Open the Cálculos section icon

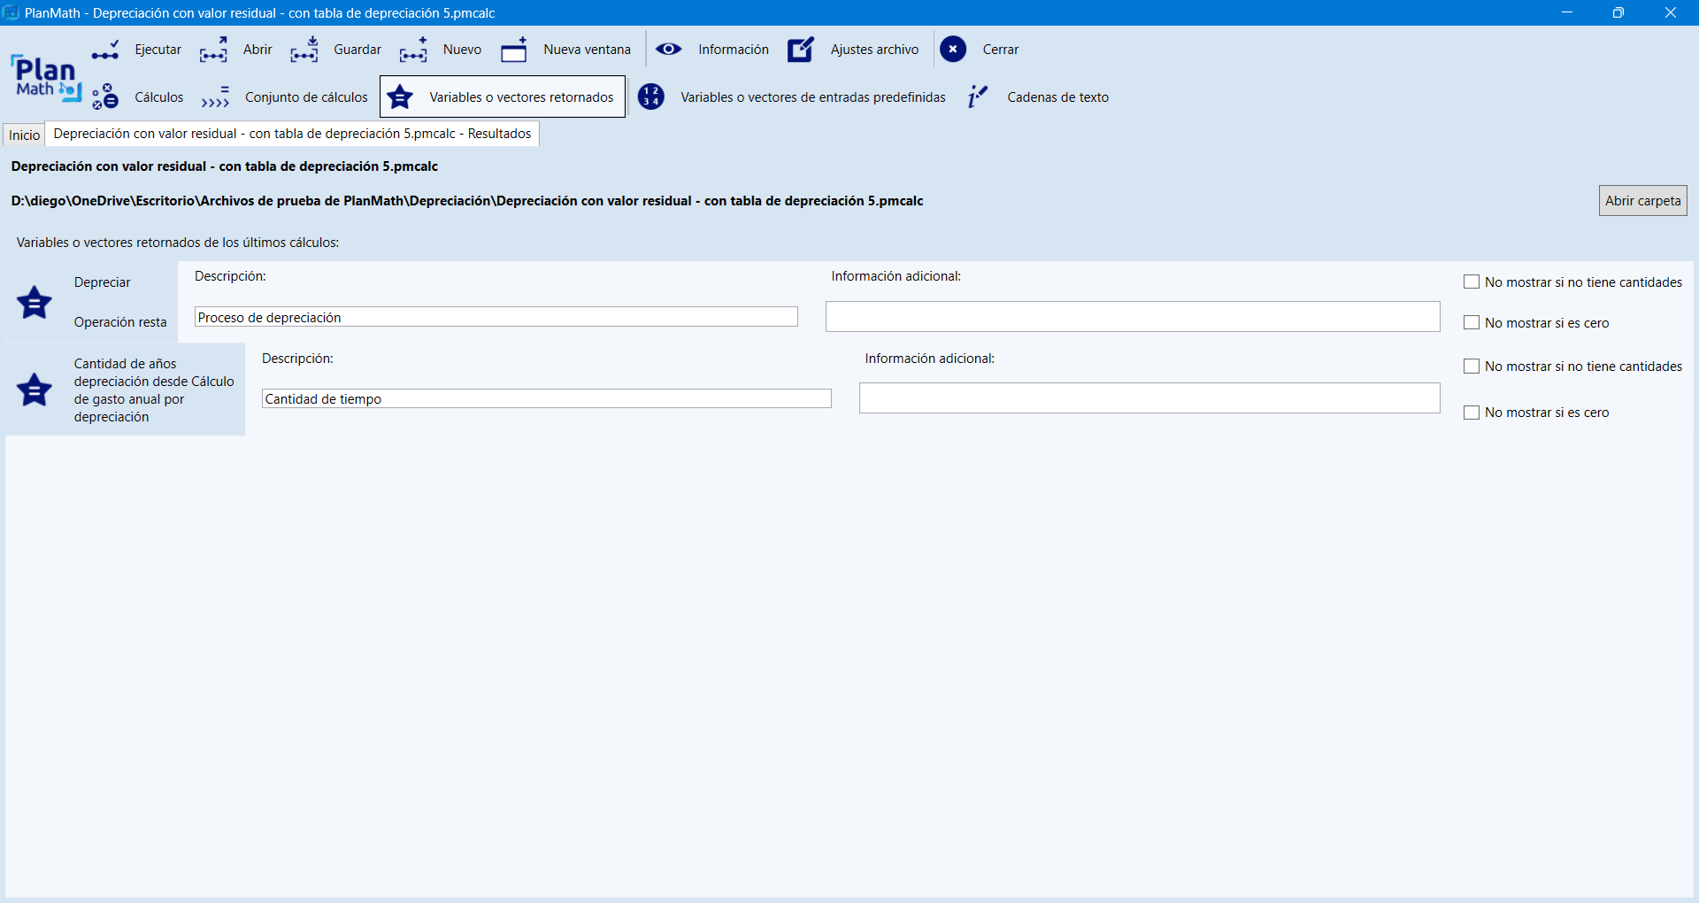tap(105, 96)
